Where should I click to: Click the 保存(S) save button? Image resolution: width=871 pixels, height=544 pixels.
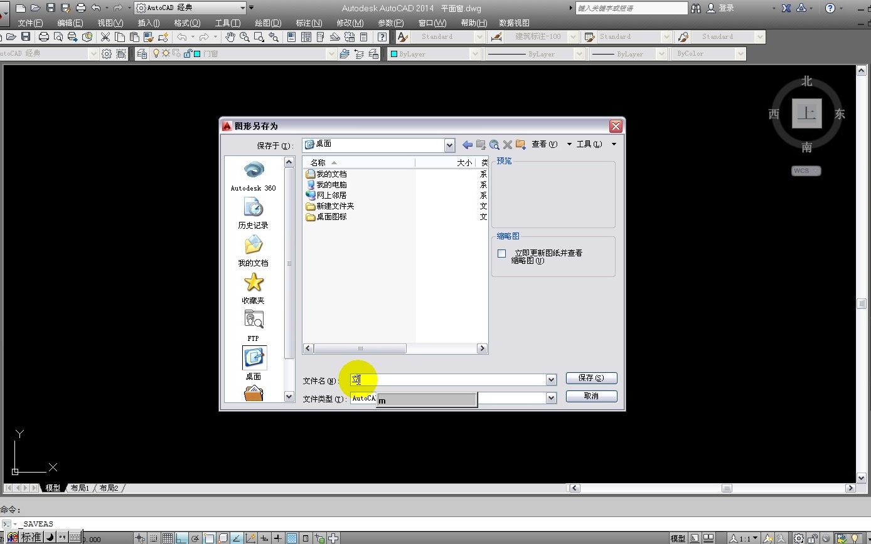(x=591, y=378)
